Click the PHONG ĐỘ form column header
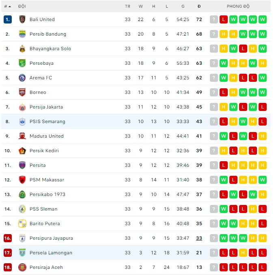Image resolution: width=274 pixels, height=275 pixels. coord(238,6)
